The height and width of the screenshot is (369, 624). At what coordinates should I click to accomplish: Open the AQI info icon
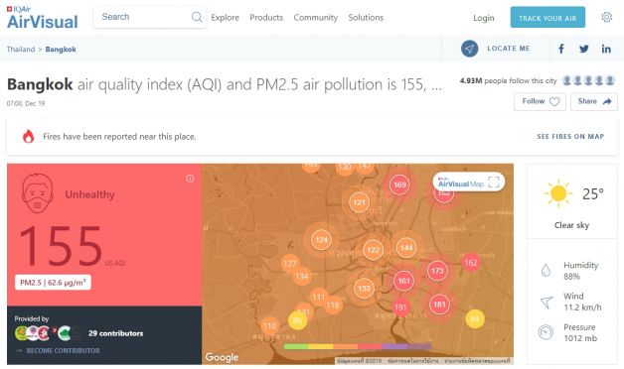coord(190,179)
